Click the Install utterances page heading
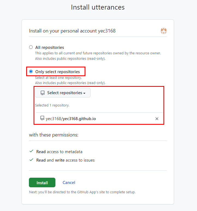This screenshot has width=197, height=211. (98, 7)
